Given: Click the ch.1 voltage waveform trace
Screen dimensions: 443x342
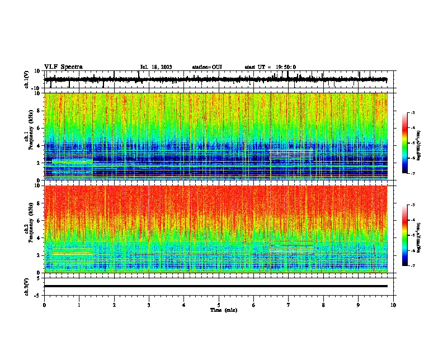Looking at the screenshot, I should click(215, 79).
